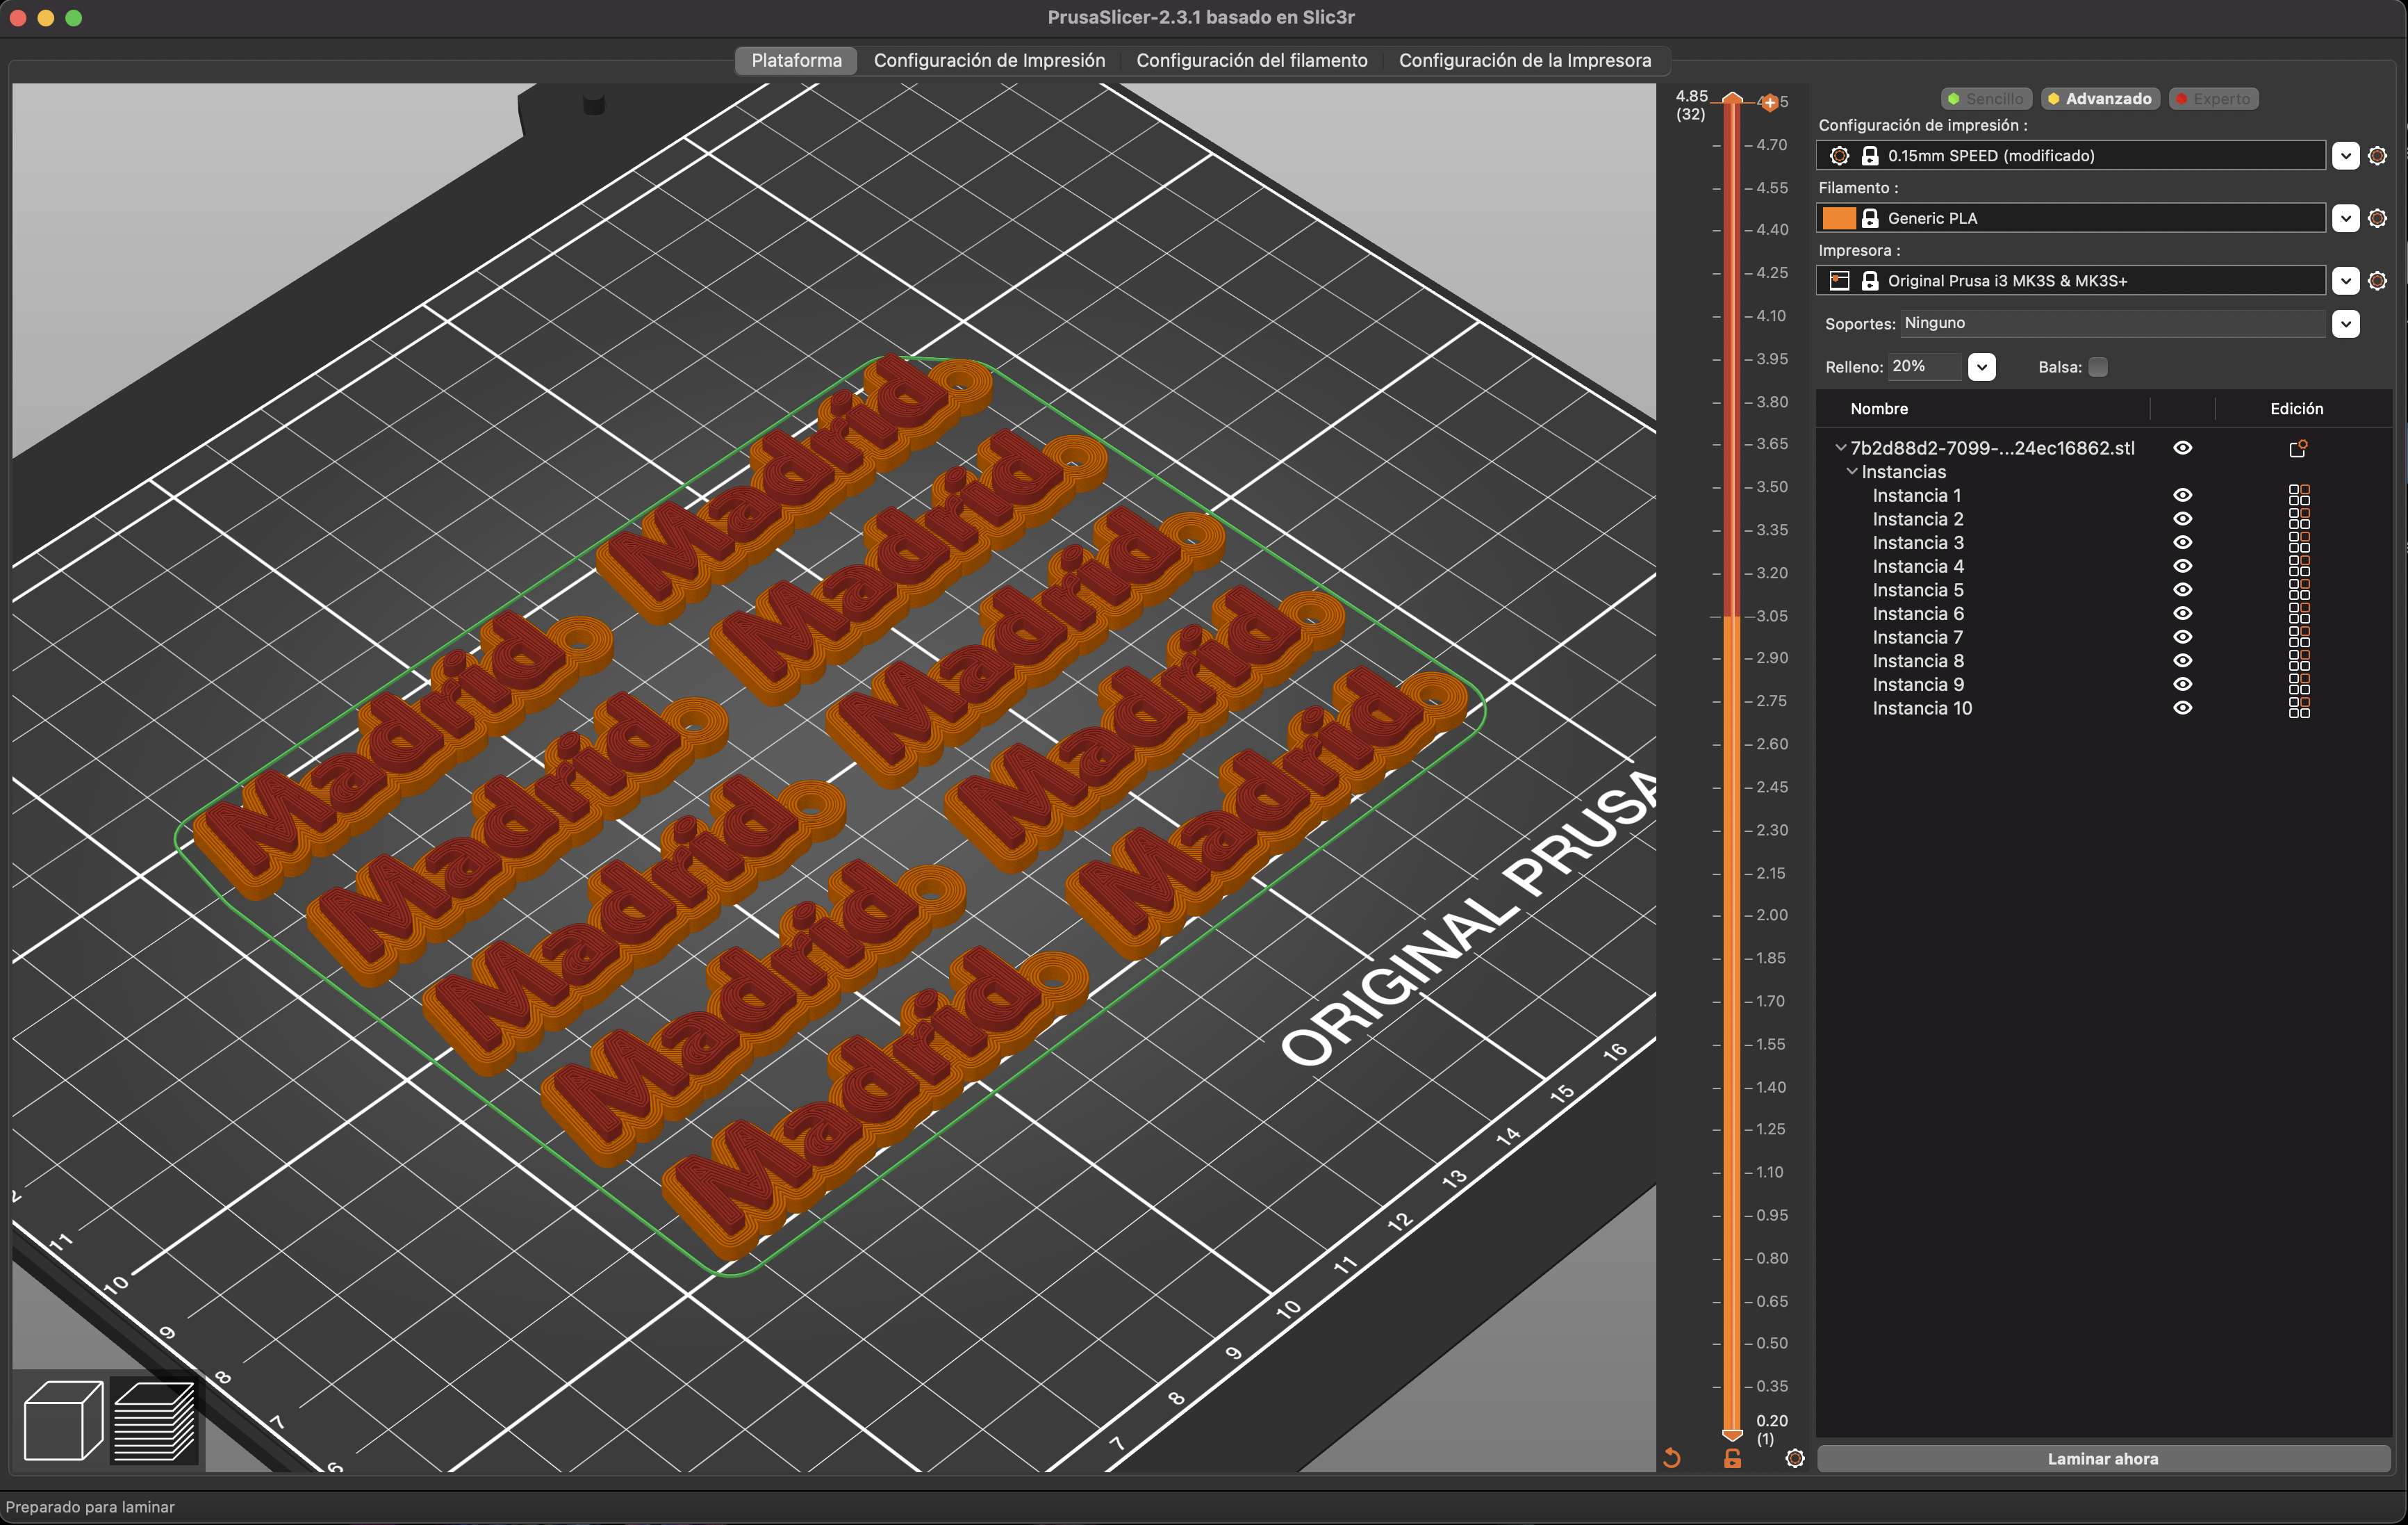The height and width of the screenshot is (1525, 2408).
Task: Click instance edit icon for Instancia 1
Action: [2299, 496]
